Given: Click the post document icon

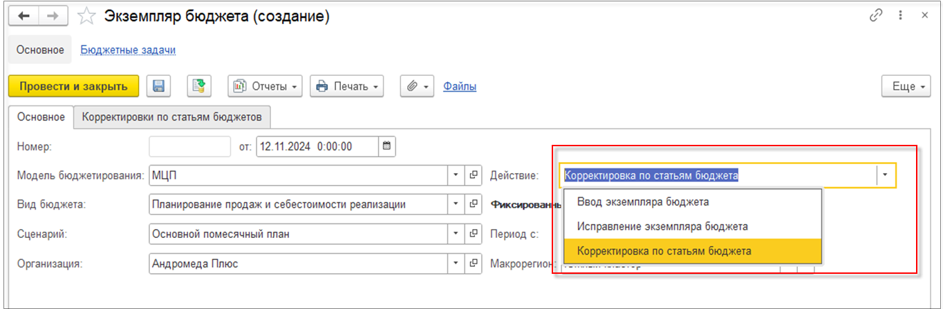Looking at the screenshot, I should click(x=198, y=86).
